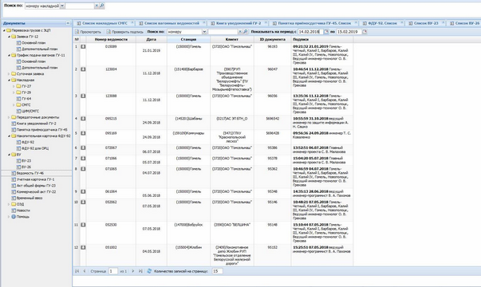The image size is (481, 287).
Task: Click the download icon for record 015089
Action: [x=83, y=46]
